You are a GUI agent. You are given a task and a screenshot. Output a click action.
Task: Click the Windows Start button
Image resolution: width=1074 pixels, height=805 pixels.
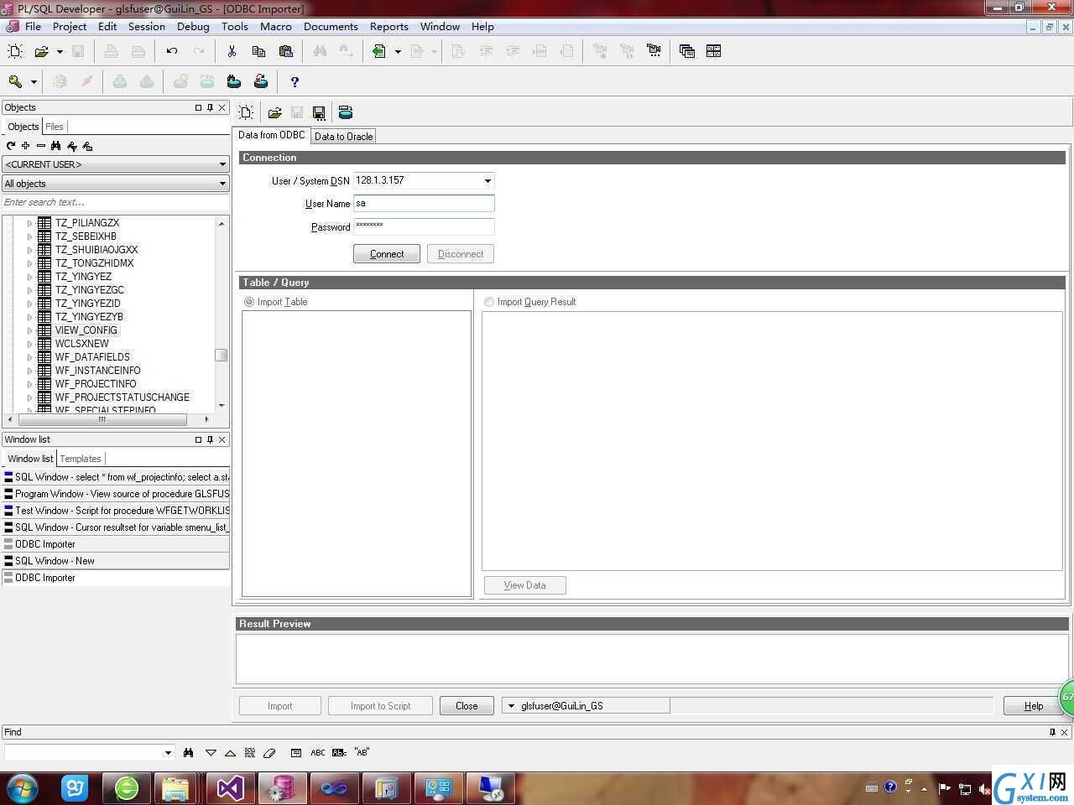tap(23, 788)
